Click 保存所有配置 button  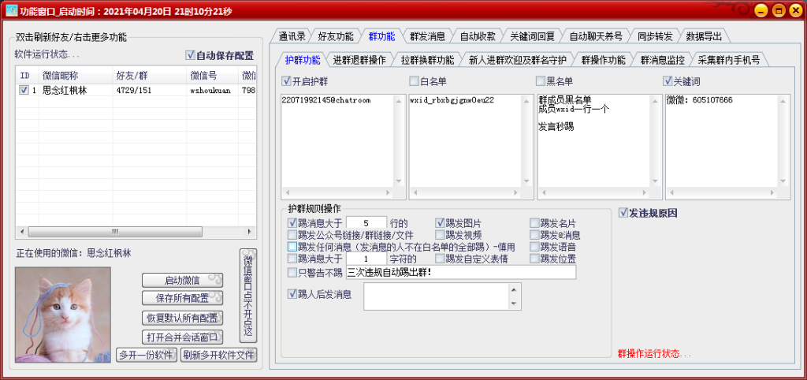point(182,298)
